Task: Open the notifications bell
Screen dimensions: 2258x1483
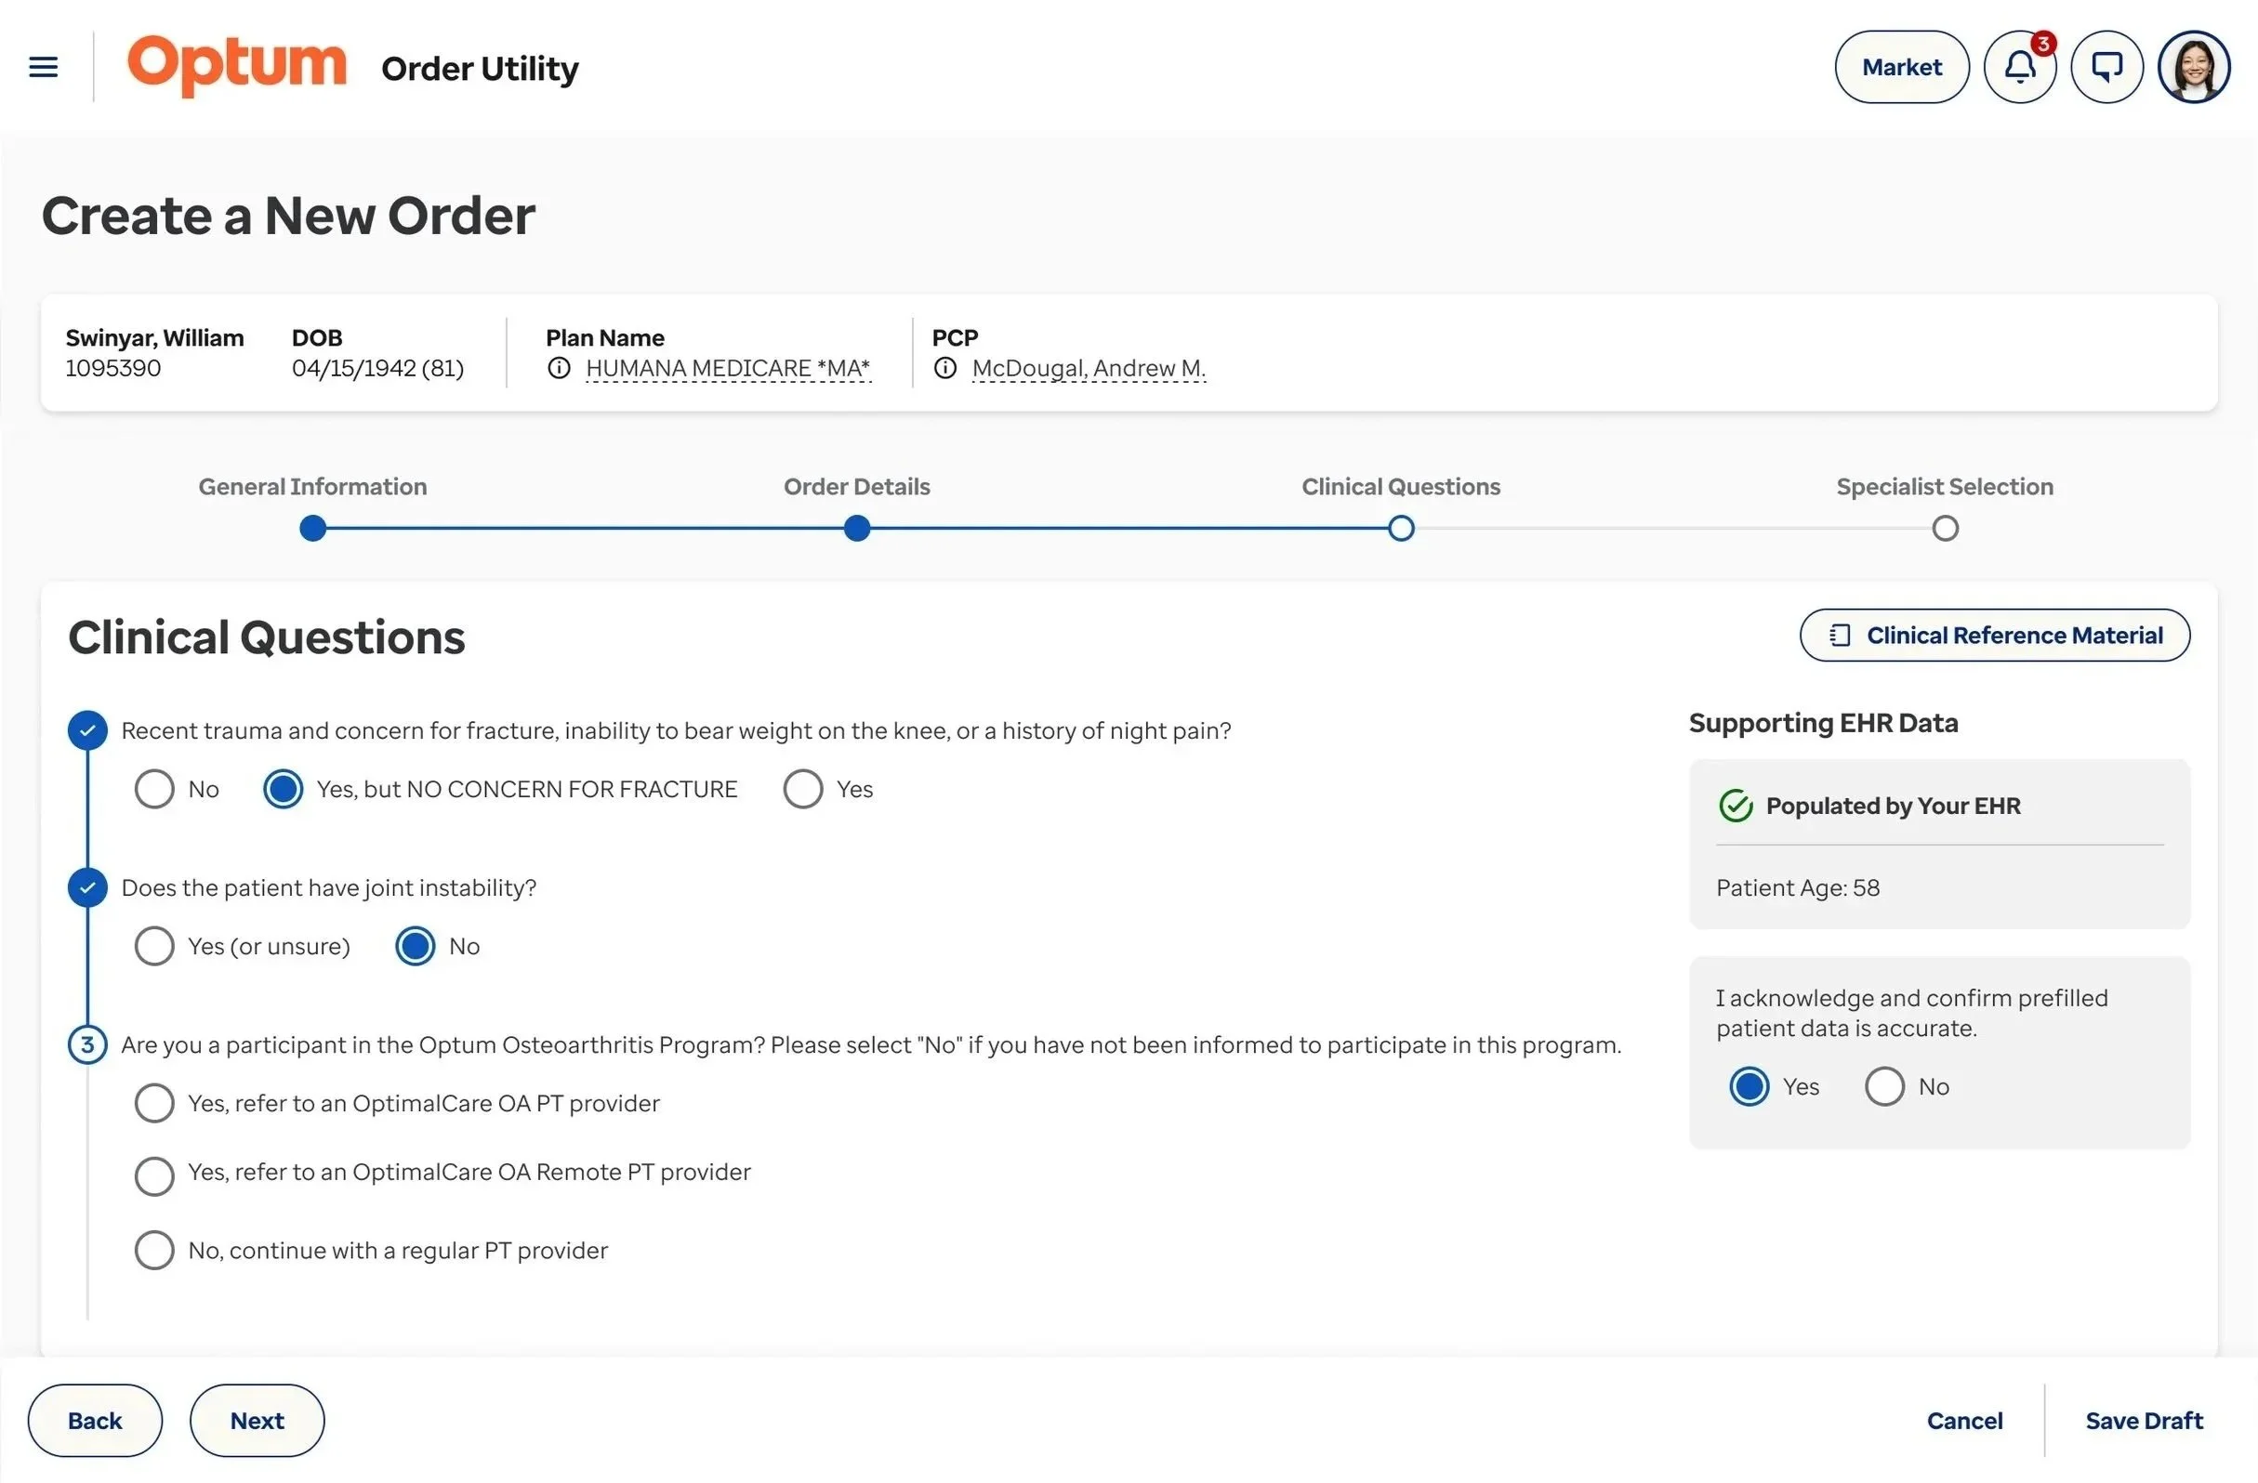Action: pos(2020,67)
